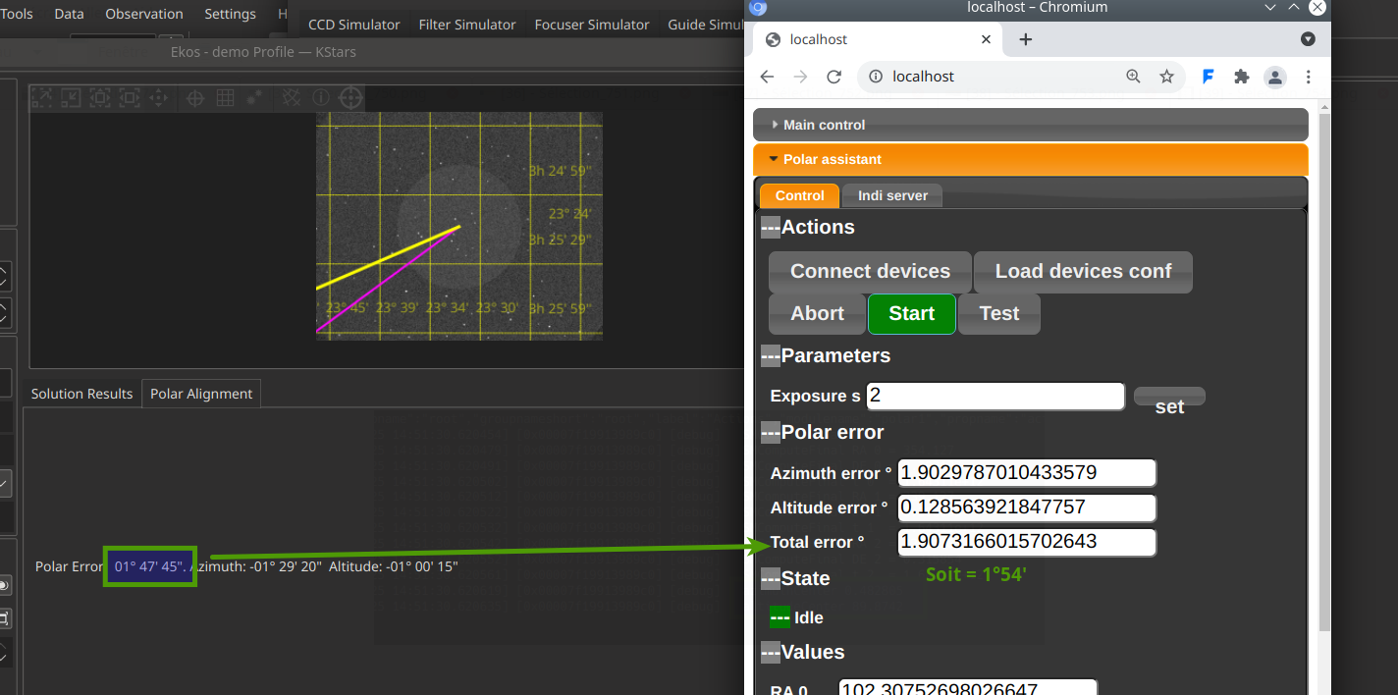View site information for localhost
Image resolution: width=1398 pixels, height=695 pixels.
point(876,77)
